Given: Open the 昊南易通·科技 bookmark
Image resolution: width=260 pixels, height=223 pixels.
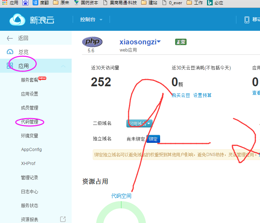Looking at the screenshot, I should pos(120,3).
